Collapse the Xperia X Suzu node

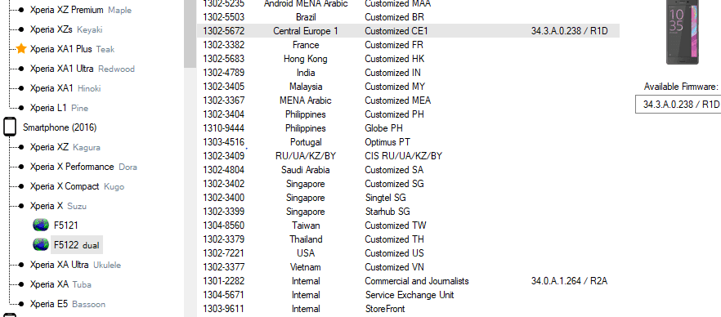point(58,206)
